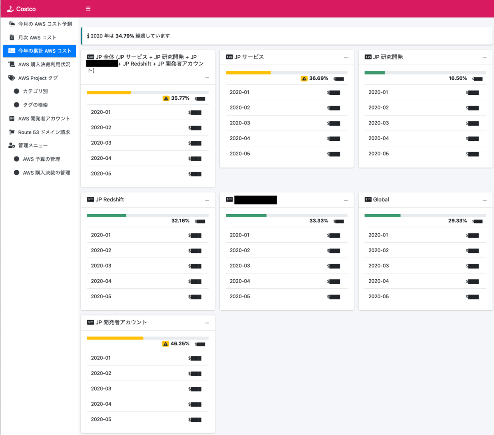Screen dimensions: 494x435
Task: Open 今年の累計 AWS コスト menu item
Action: [x=40, y=51]
